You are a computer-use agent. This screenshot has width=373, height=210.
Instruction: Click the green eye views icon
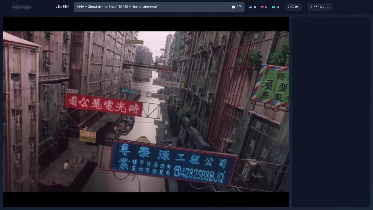pos(273,7)
